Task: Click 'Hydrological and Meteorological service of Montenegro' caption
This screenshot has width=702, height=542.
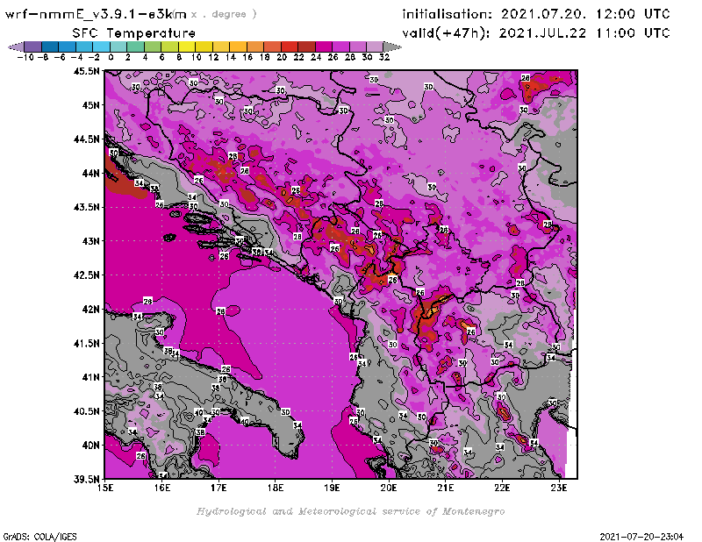Action: coord(350,511)
